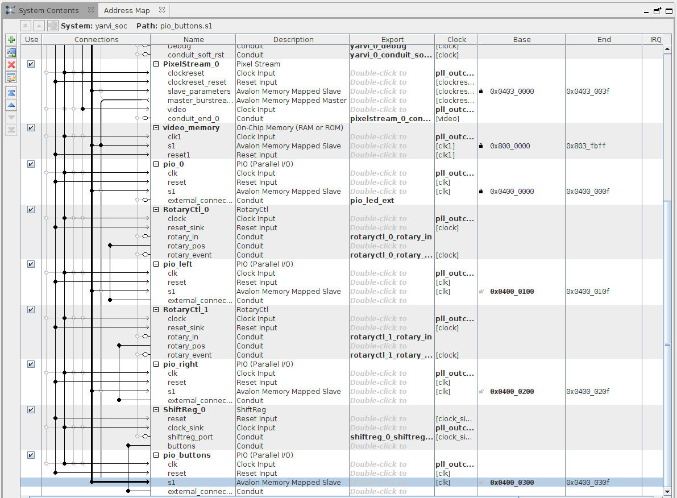Click the scrollbar down arrow
The width and height of the screenshot is (677, 498).
click(667, 491)
